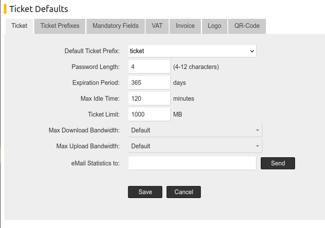
Task: Select the Ticket tab
Action: (19, 26)
